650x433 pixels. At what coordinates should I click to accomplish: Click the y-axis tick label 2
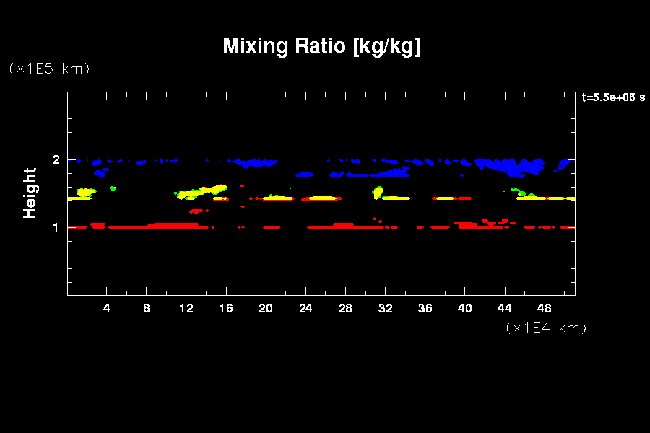56,159
